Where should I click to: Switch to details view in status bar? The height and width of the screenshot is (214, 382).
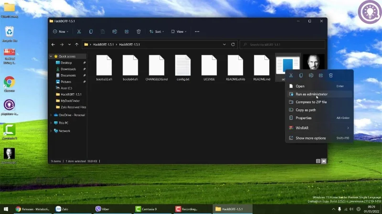[318, 161]
